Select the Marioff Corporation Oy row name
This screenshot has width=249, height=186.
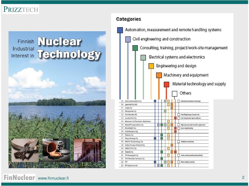[134, 125]
